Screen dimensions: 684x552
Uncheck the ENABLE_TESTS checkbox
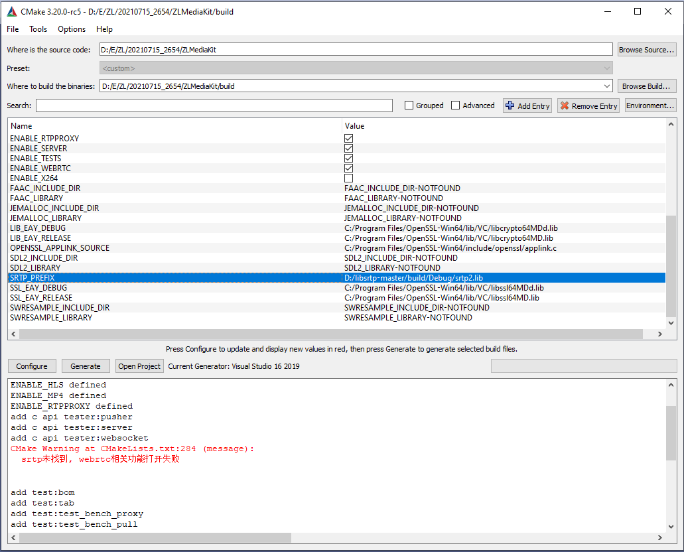(348, 159)
